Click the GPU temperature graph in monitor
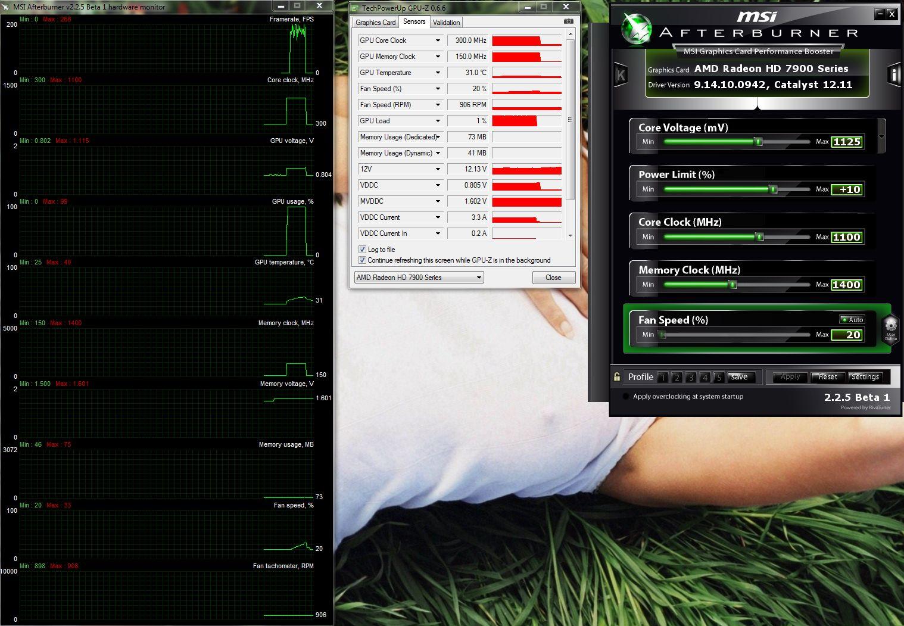 point(167,292)
